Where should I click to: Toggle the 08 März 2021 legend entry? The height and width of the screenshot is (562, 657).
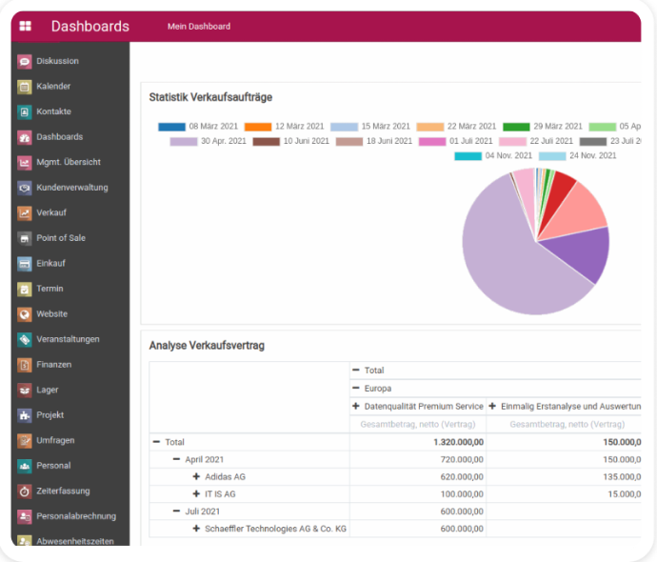coord(171,127)
